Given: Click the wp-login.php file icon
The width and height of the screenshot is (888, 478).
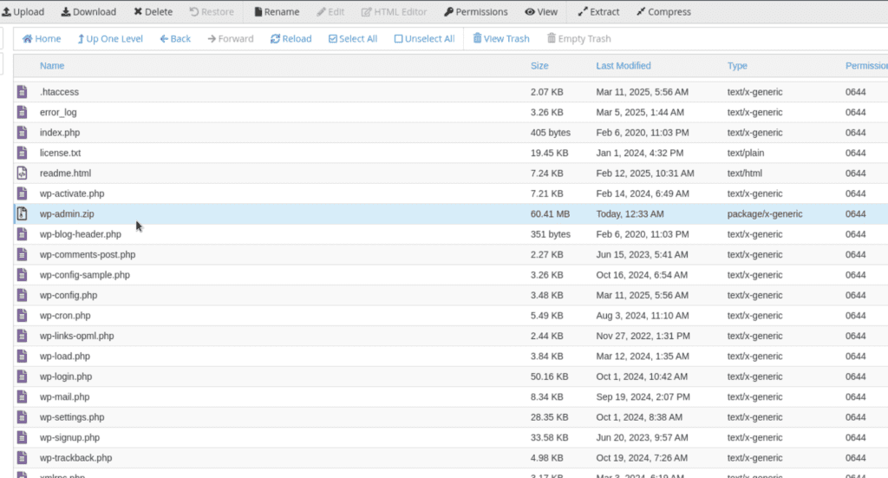Looking at the screenshot, I should pyautogui.click(x=22, y=377).
